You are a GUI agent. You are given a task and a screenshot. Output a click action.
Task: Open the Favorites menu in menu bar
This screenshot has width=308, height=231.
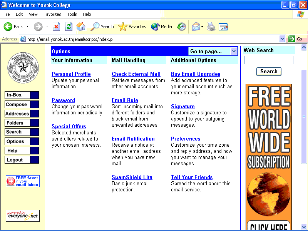(x=52, y=14)
